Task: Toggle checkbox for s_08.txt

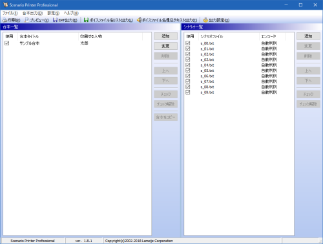Action: coord(188,87)
